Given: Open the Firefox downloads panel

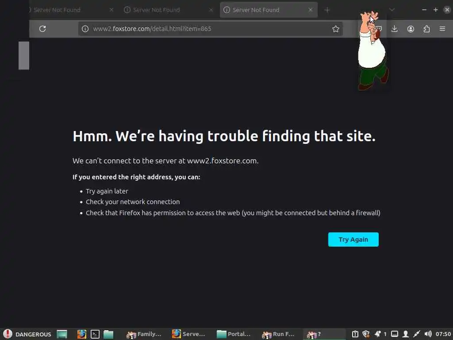Looking at the screenshot, I should [394, 29].
